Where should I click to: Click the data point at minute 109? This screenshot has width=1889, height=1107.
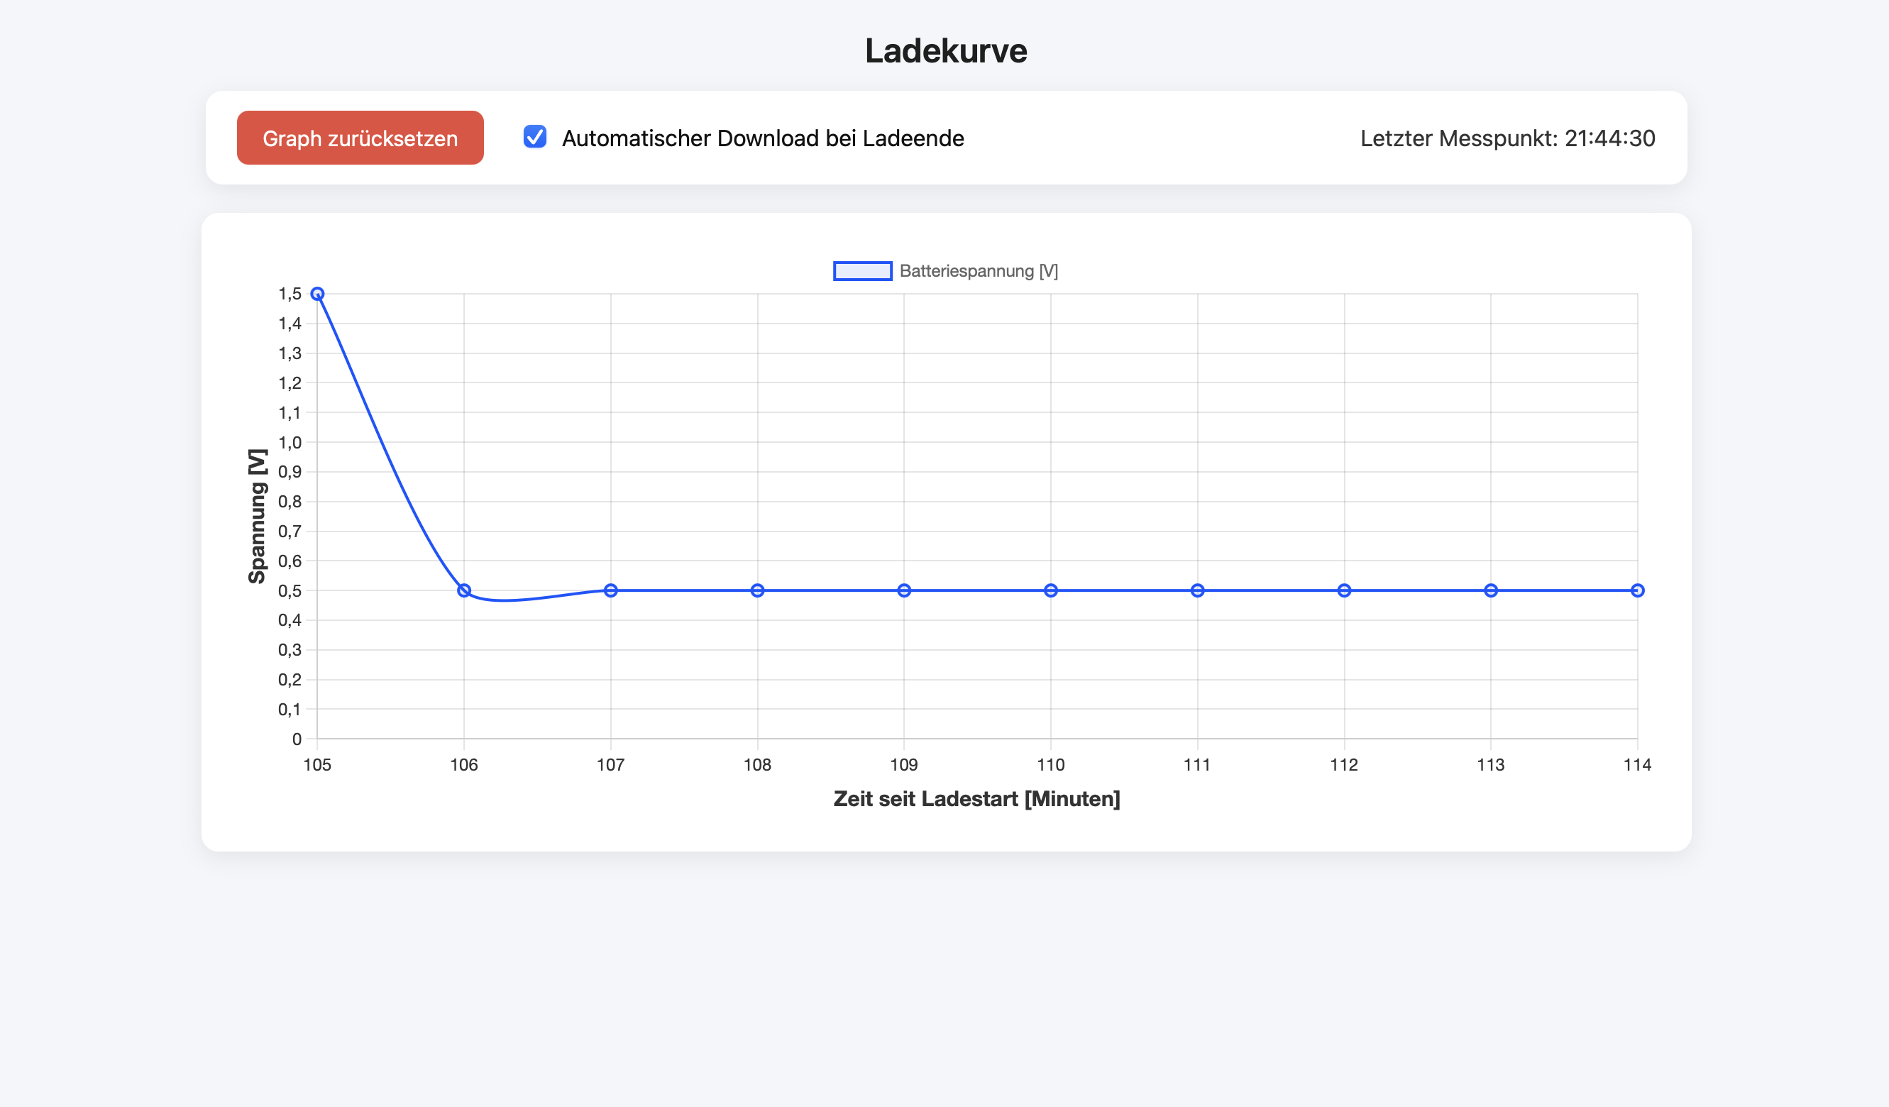pos(904,590)
